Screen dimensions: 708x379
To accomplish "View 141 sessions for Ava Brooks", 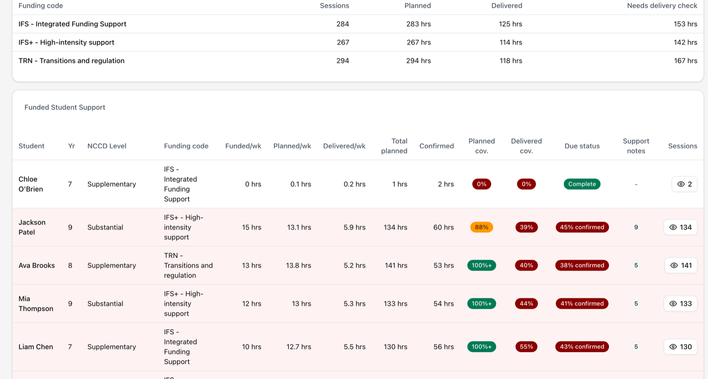I will click(681, 265).
